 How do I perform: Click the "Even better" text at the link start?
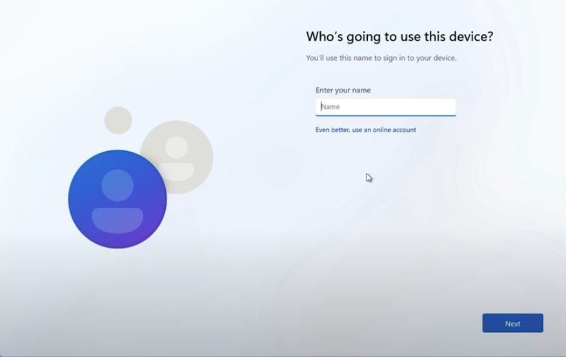point(332,130)
